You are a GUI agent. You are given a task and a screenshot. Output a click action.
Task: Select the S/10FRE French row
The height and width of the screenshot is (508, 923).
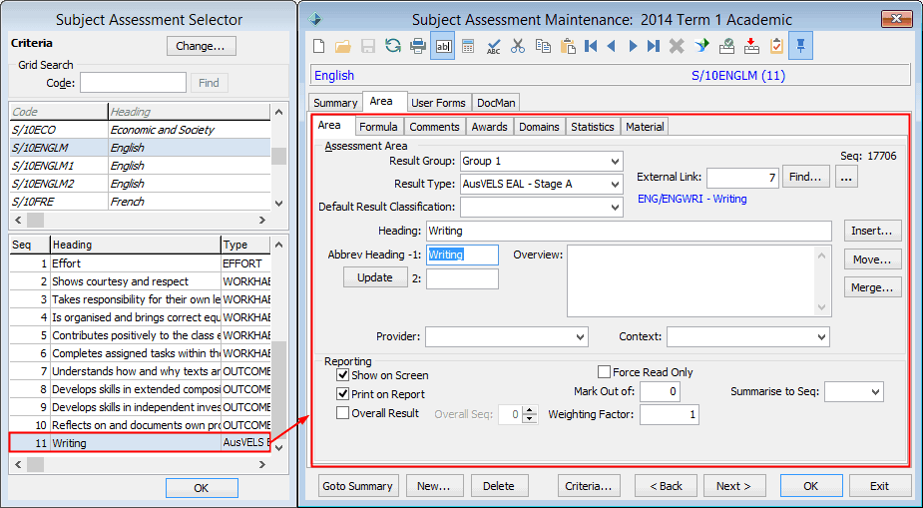[x=140, y=202]
